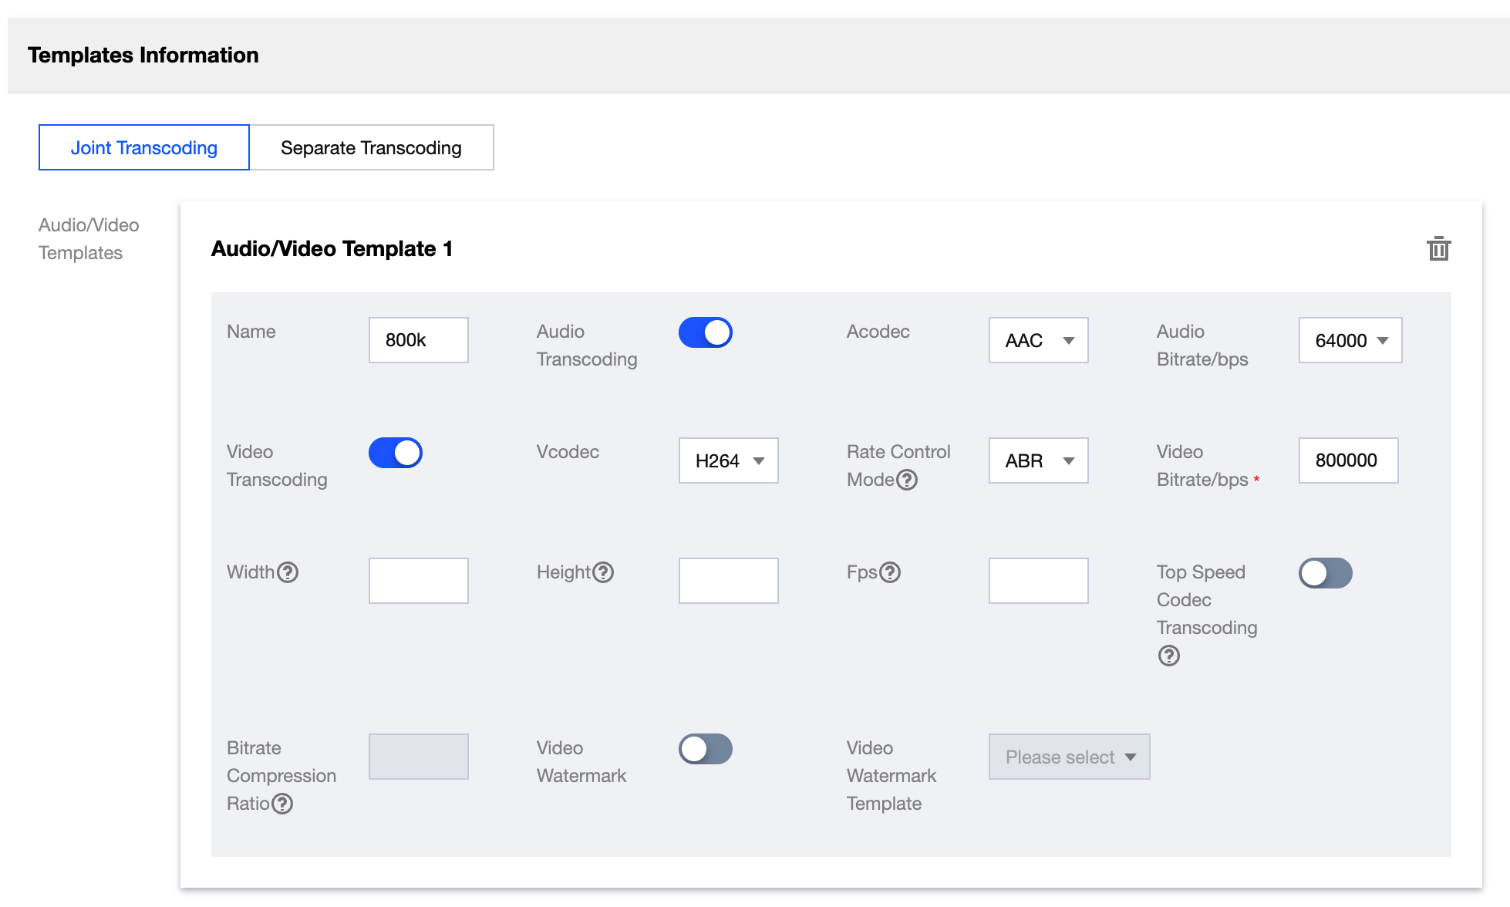Screen dimensions: 1510x907
Task: Enable Top Speed Codec Transcoding toggle
Action: [1325, 573]
